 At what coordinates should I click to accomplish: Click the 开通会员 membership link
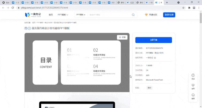153,15
